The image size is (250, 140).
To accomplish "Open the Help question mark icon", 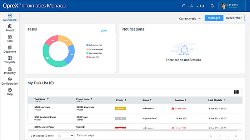I will (x=10, y=90).
